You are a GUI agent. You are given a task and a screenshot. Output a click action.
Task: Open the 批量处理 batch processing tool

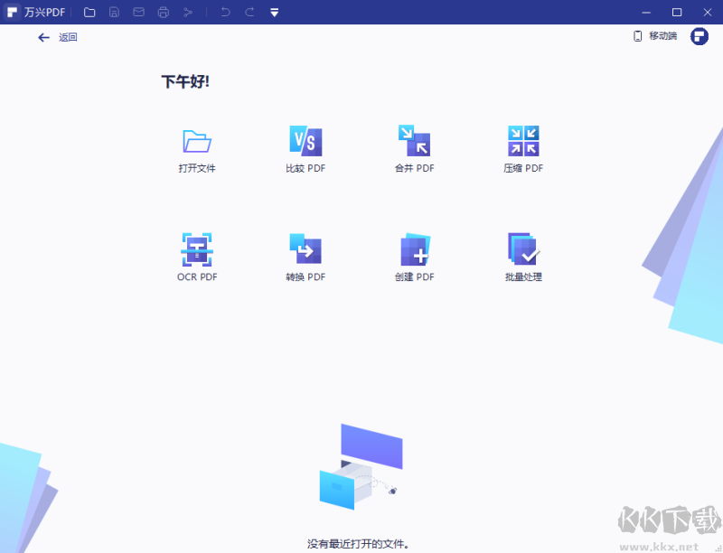521,258
